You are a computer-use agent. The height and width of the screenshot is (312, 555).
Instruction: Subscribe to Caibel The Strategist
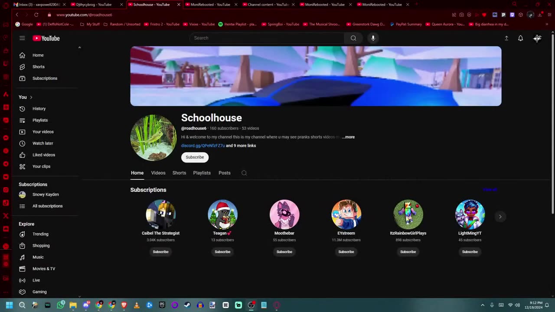point(160,252)
